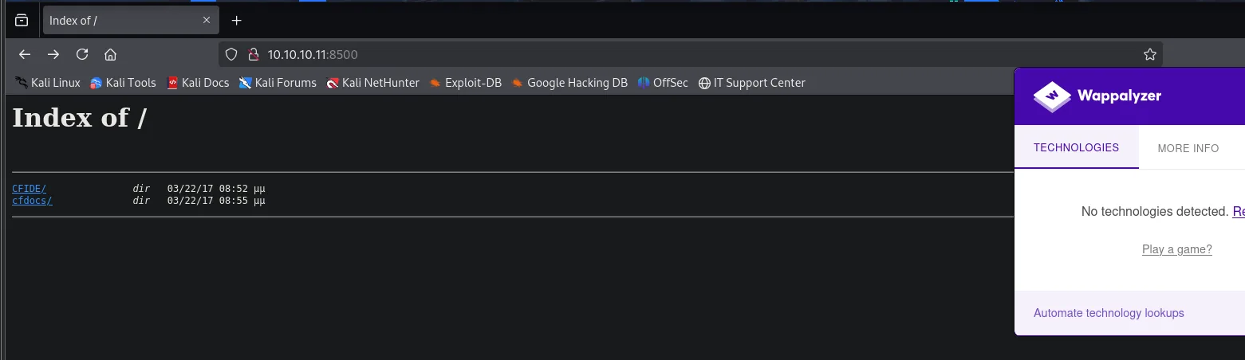The image size is (1245, 360).
Task: Open a new tab with plus button
Action: point(236,21)
